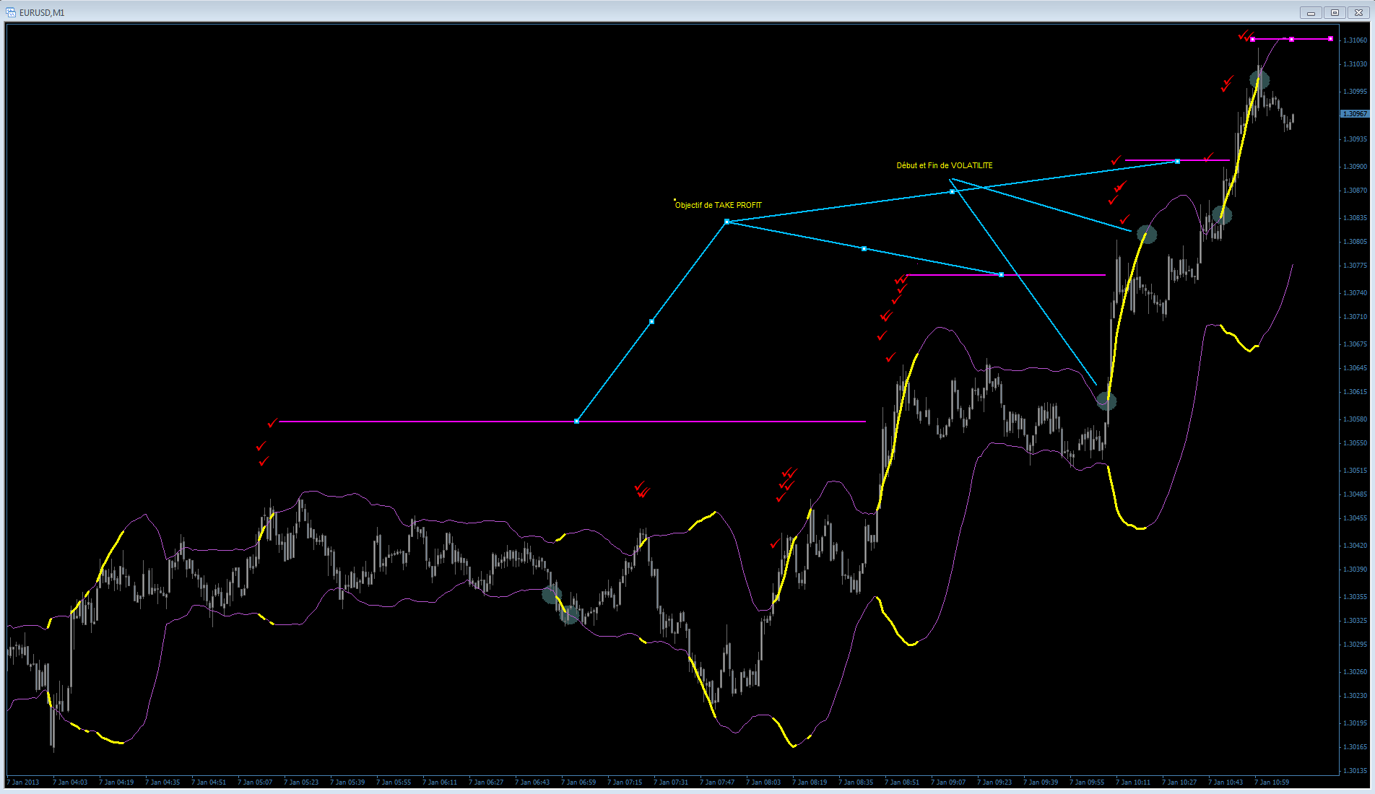Click the current price tag 1.30967
This screenshot has height=794, width=1375.
point(1355,114)
